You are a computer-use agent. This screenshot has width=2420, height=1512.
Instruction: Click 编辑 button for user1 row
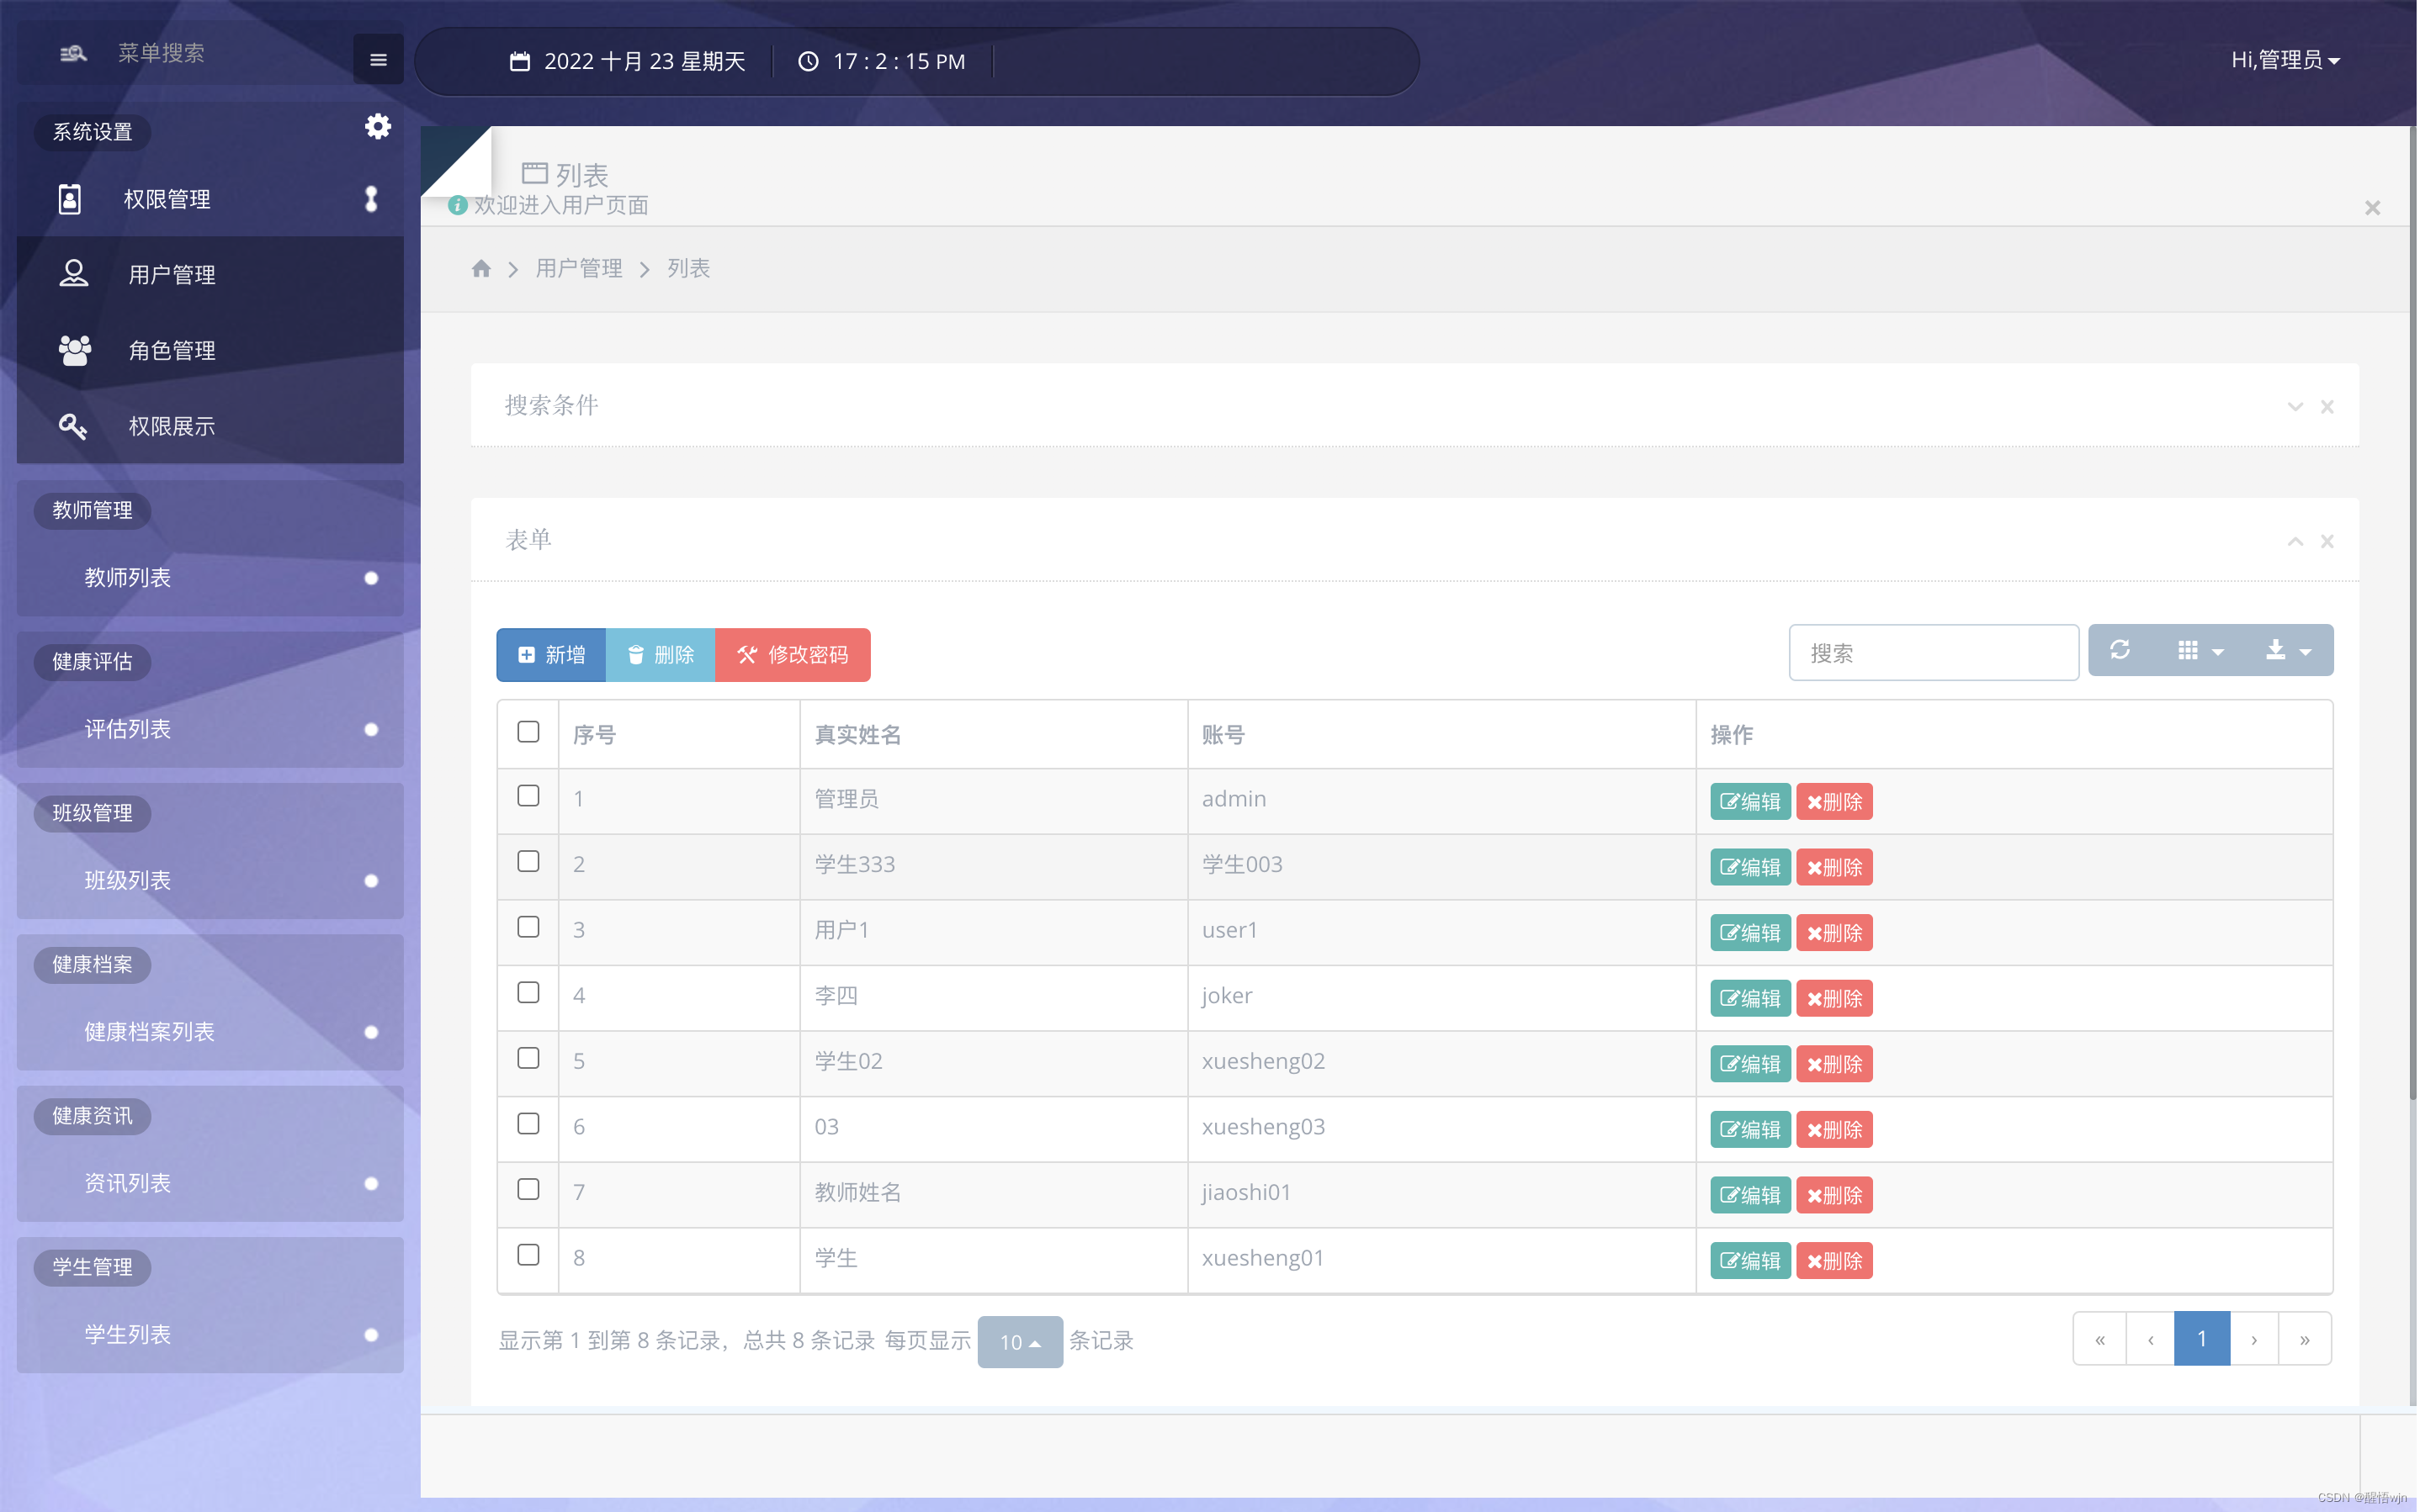(1749, 933)
